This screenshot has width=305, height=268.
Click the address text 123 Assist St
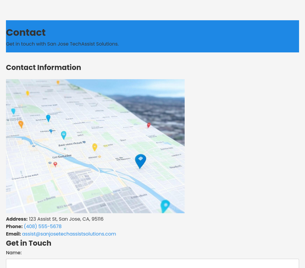click(x=66, y=219)
